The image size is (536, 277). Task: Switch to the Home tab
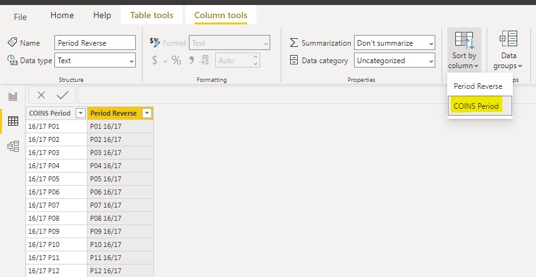pos(62,16)
